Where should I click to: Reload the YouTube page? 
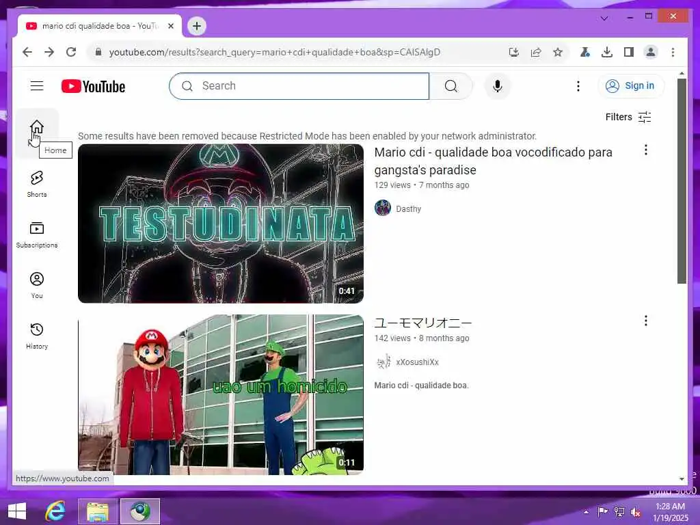coord(71,52)
